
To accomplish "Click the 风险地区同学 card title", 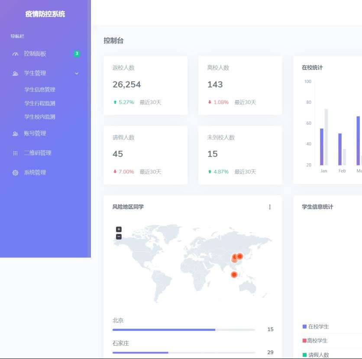I will pos(128,207).
